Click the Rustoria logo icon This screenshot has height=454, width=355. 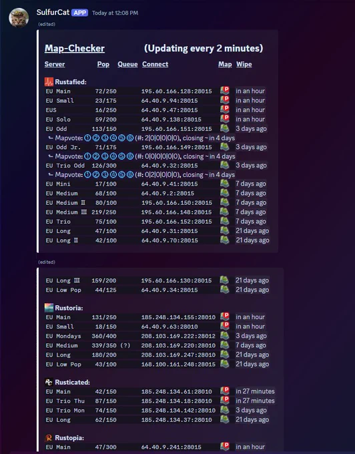click(x=49, y=308)
